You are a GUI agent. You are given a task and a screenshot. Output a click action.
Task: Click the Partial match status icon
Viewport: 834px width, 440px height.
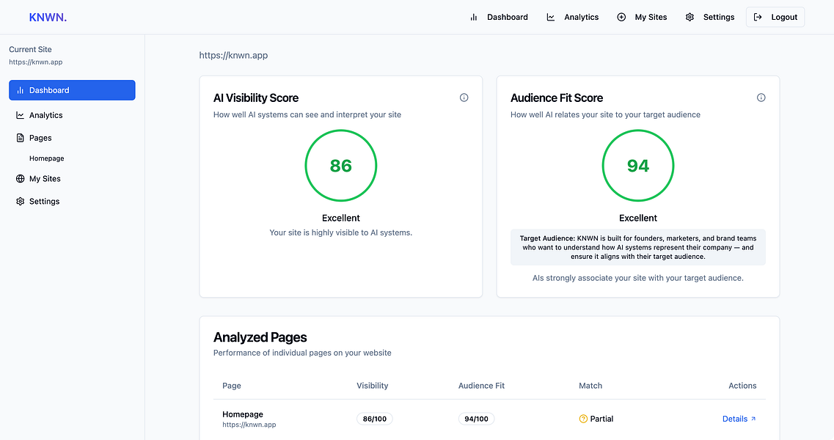pyautogui.click(x=583, y=419)
